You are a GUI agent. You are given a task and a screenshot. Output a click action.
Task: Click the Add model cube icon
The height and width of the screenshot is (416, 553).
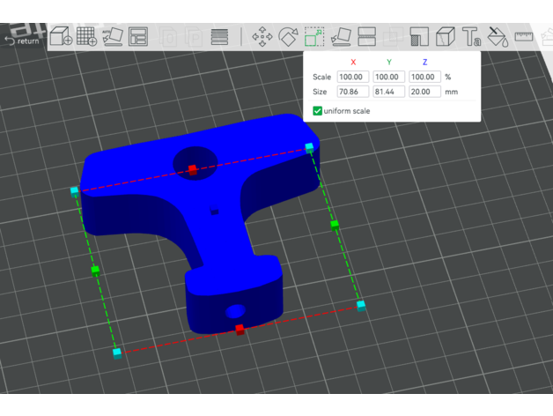tap(60, 37)
